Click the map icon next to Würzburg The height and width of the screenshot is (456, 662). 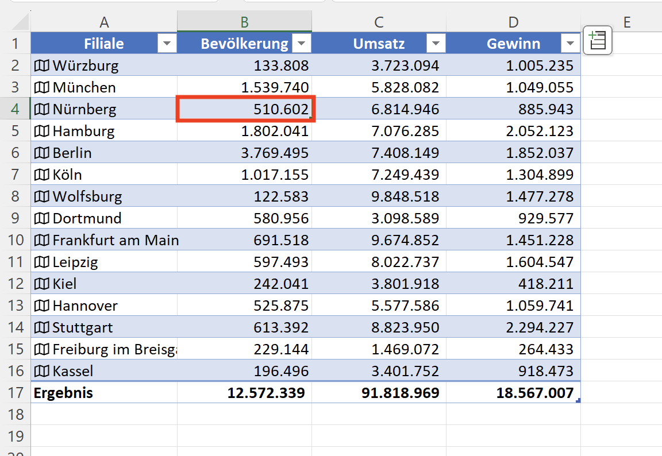click(42, 65)
